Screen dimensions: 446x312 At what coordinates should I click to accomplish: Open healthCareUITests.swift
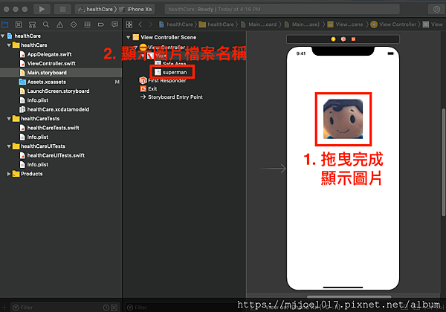pos(56,155)
